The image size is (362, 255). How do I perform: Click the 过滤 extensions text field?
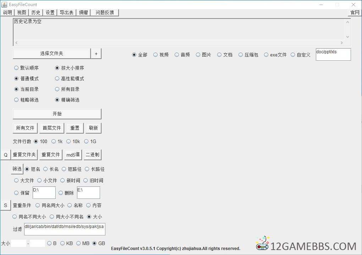click(x=65, y=229)
